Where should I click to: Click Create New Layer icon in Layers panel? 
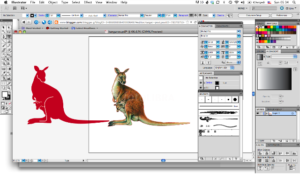click(x=286, y=141)
